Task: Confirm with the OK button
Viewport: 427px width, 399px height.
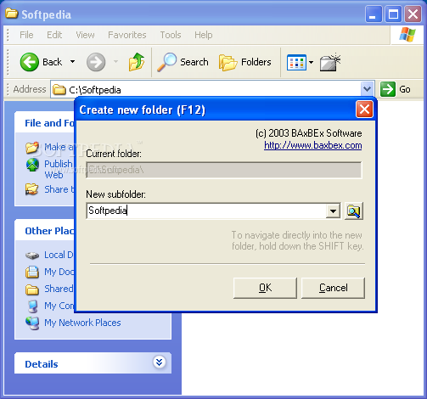Action: coord(265,288)
